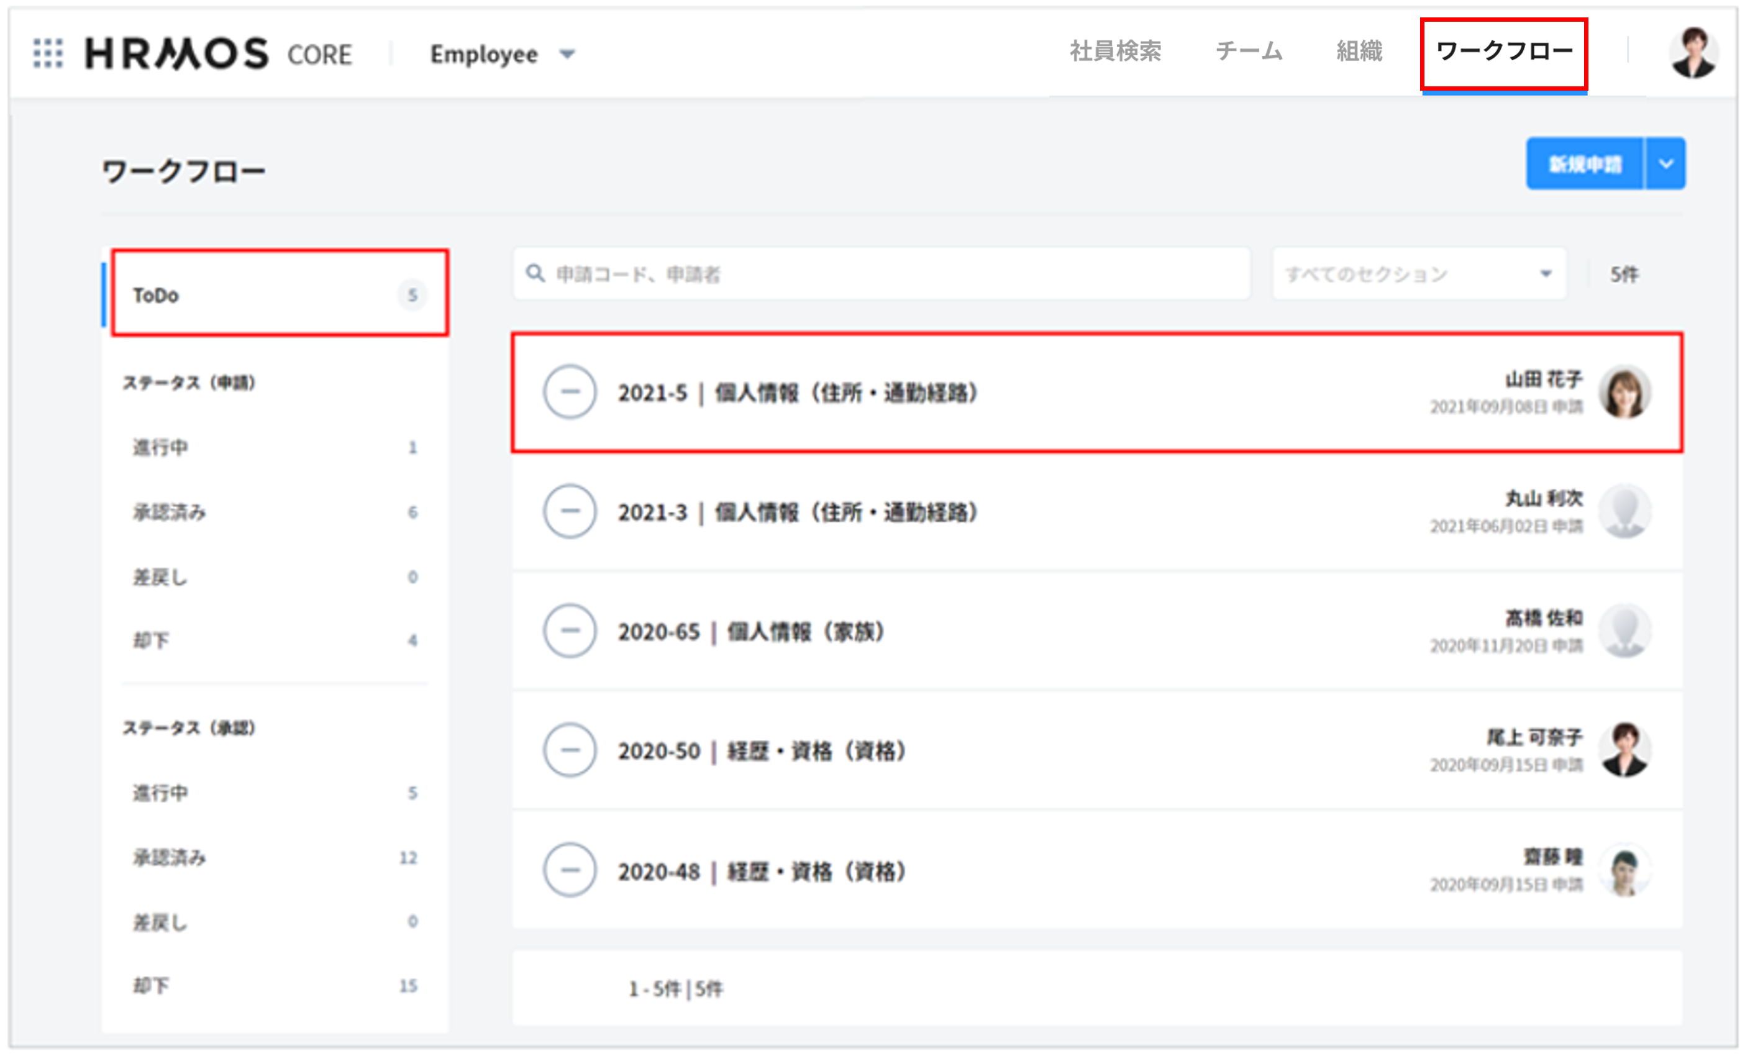
Task: Expand the Employee dropdown in header
Action: click(x=503, y=55)
